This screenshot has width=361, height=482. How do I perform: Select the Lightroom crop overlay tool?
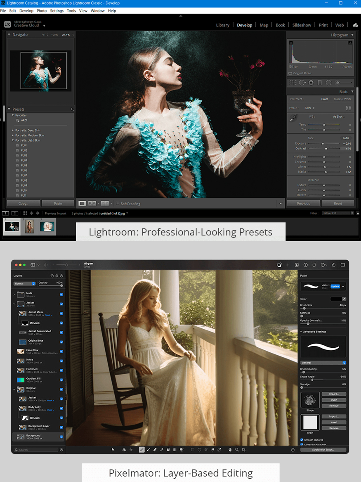(293, 83)
